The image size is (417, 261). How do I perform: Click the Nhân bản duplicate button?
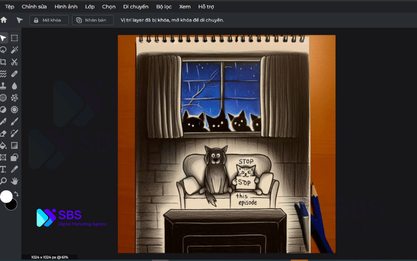(x=93, y=20)
